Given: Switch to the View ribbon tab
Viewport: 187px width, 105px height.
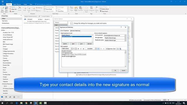Looking at the screenshot, I should click(x=31, y=4).
